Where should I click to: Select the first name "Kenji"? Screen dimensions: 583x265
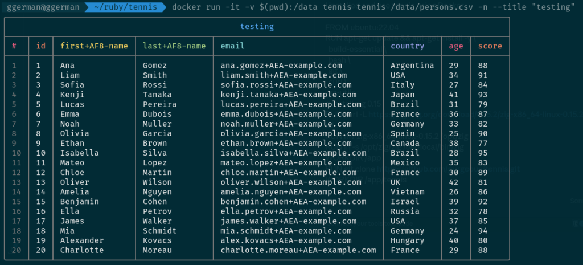tap(72, 95)
